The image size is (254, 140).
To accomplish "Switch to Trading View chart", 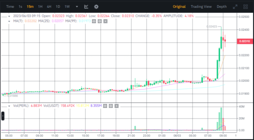I will [201, 7].
